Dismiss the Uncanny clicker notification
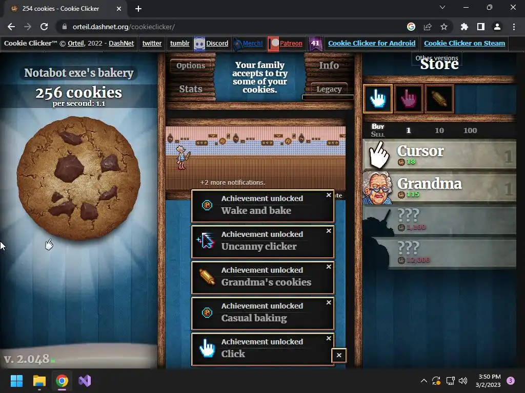This screenshot has width=525, height=393. [329, 231]
